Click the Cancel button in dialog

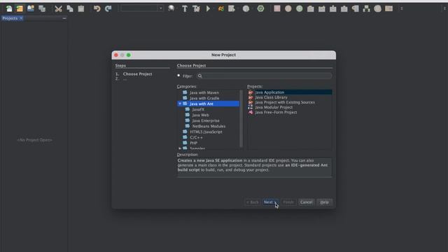pyautogui.click(x=307, y=202)
